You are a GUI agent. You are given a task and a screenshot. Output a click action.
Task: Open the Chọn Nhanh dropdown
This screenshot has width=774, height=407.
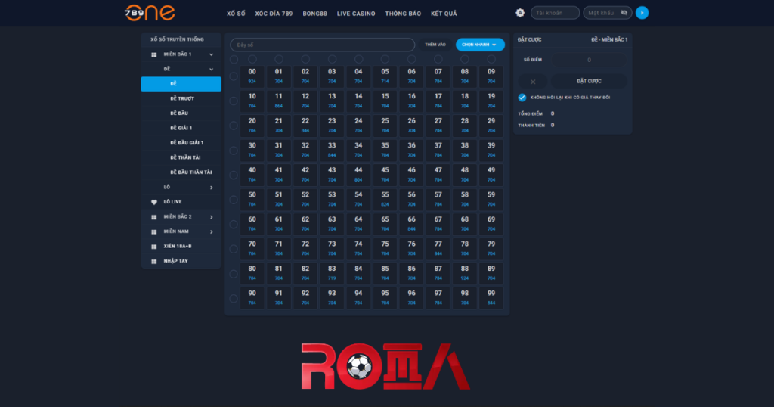click(x=480, y=45)
